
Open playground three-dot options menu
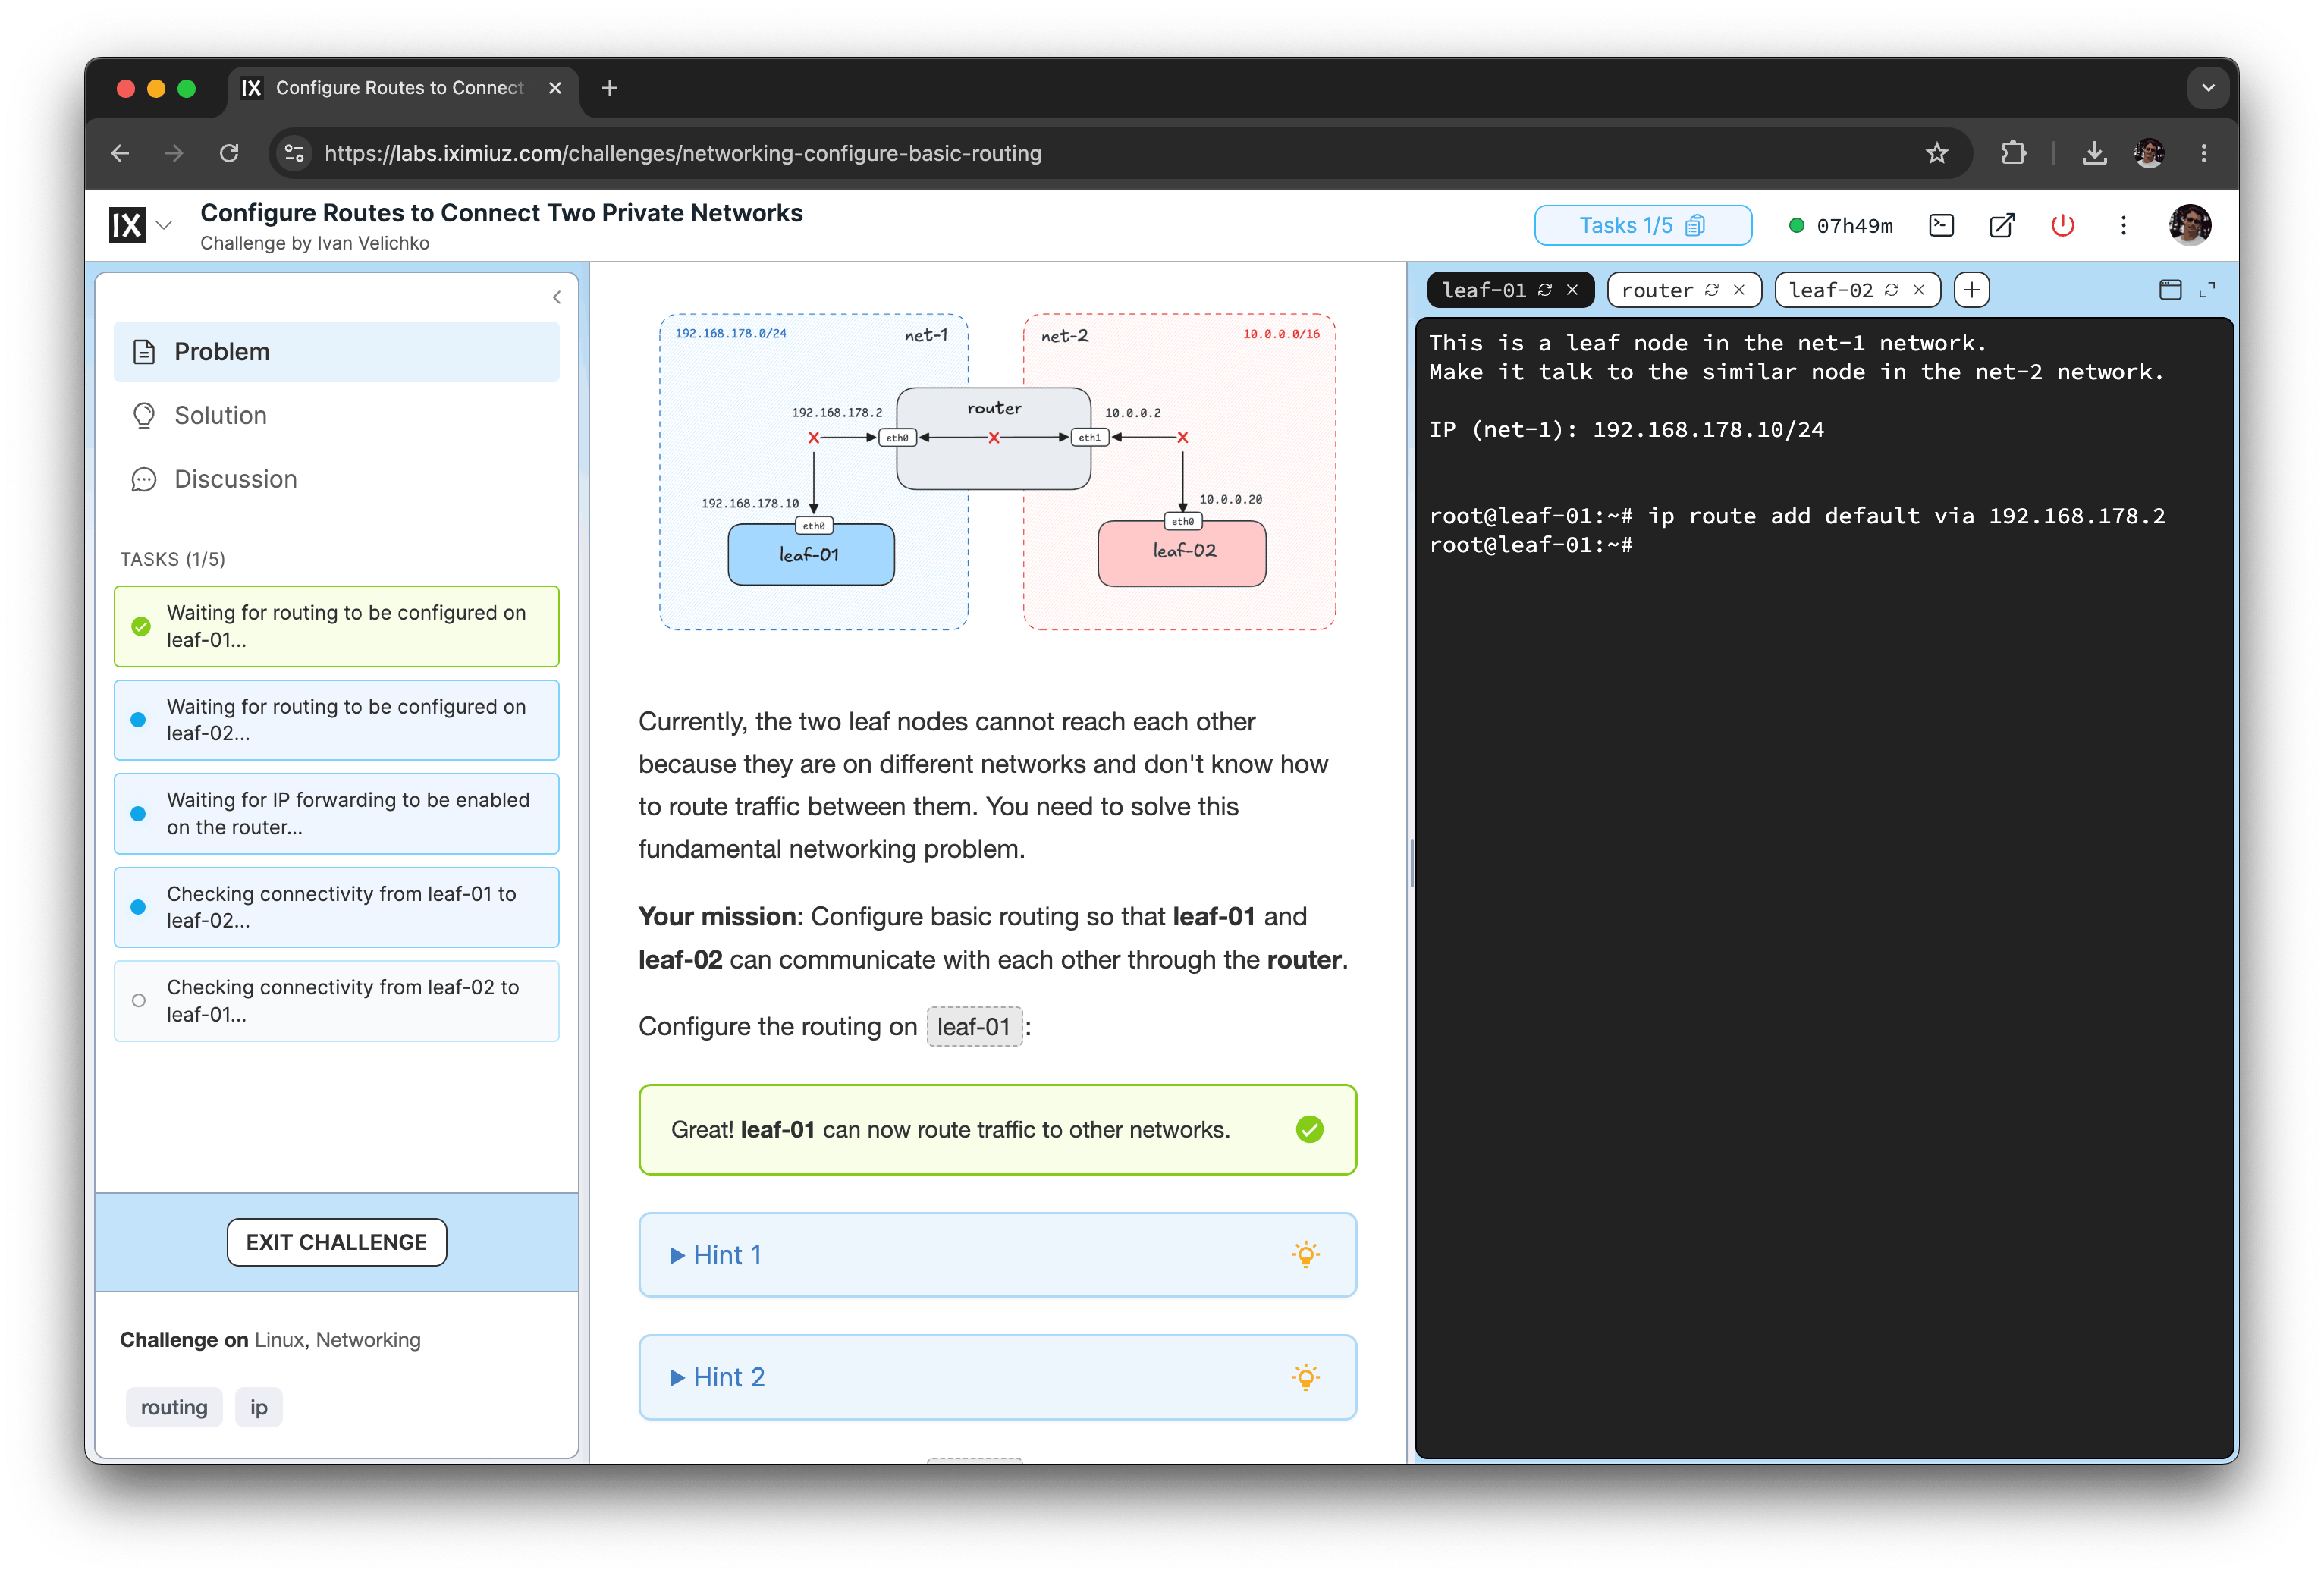2122,225
